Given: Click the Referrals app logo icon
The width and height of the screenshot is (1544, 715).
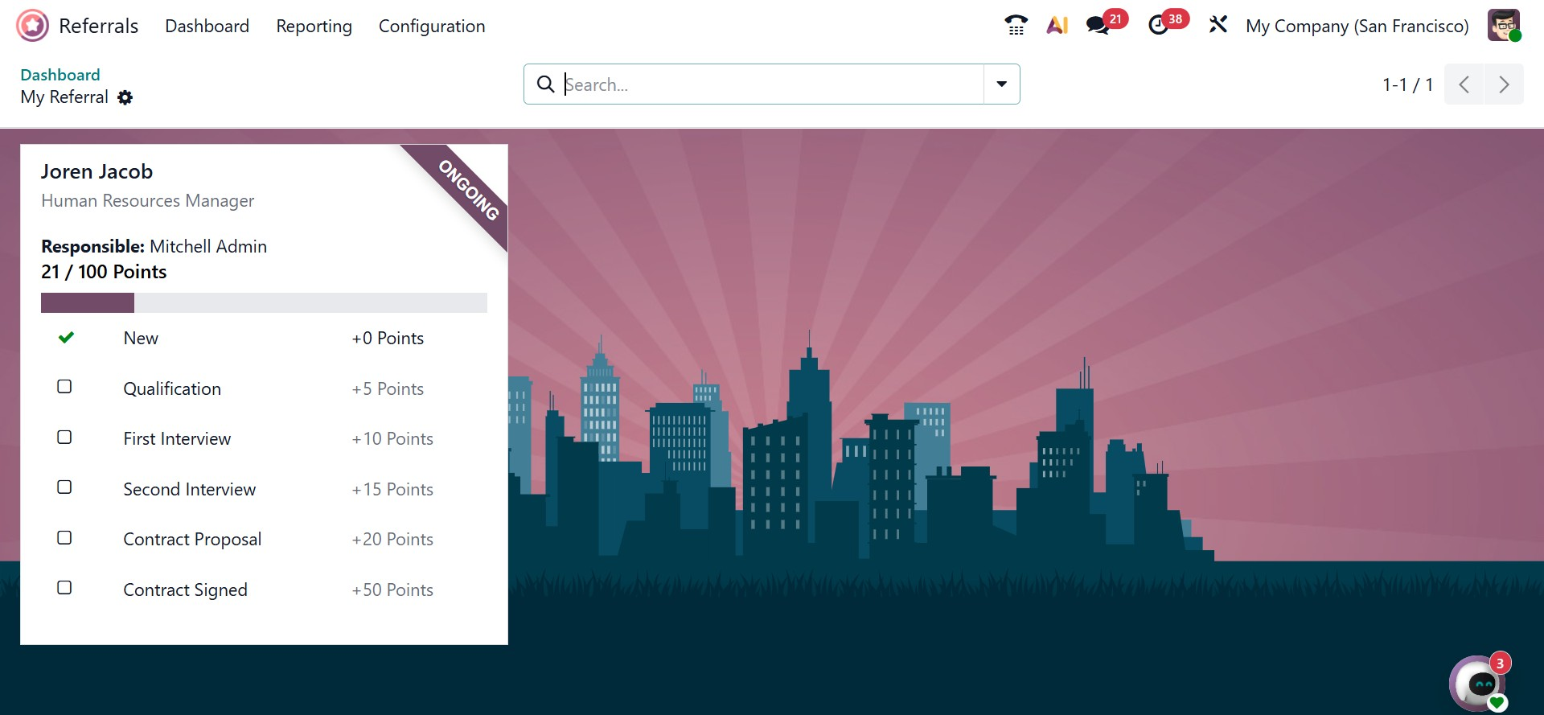Looking at the screenshot, I should [32, 26].
